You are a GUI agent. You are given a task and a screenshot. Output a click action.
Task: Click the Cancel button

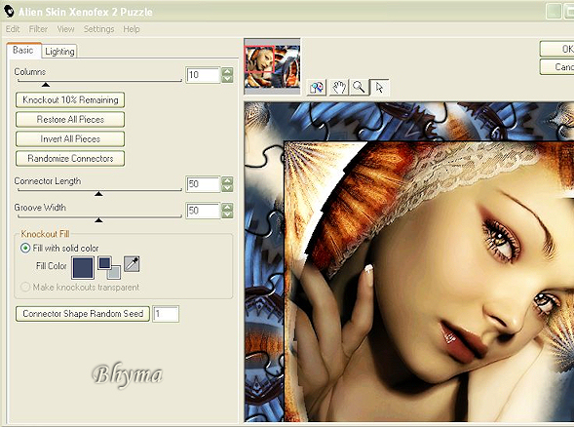tap(556, 67)
